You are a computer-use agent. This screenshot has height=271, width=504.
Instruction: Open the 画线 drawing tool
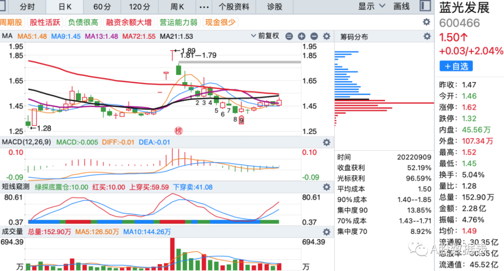(x=402, y=6)
